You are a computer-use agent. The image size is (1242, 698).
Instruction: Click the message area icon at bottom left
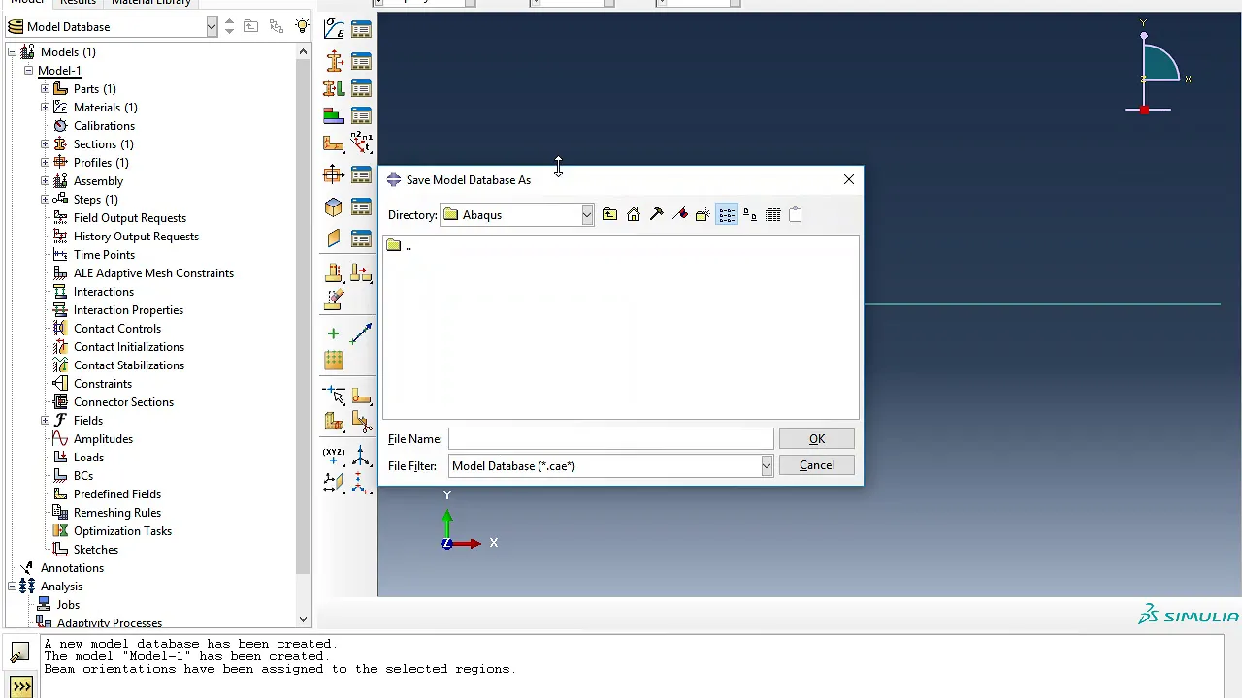(20, 652)
